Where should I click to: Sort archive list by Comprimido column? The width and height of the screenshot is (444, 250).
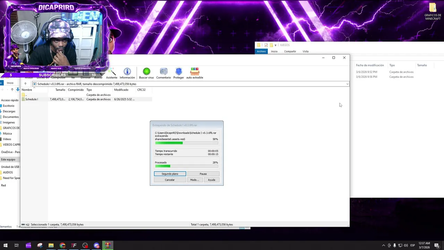pyautogui.click(x=76, y=90)
